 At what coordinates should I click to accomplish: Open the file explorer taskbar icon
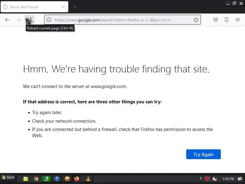coord(26,179)
